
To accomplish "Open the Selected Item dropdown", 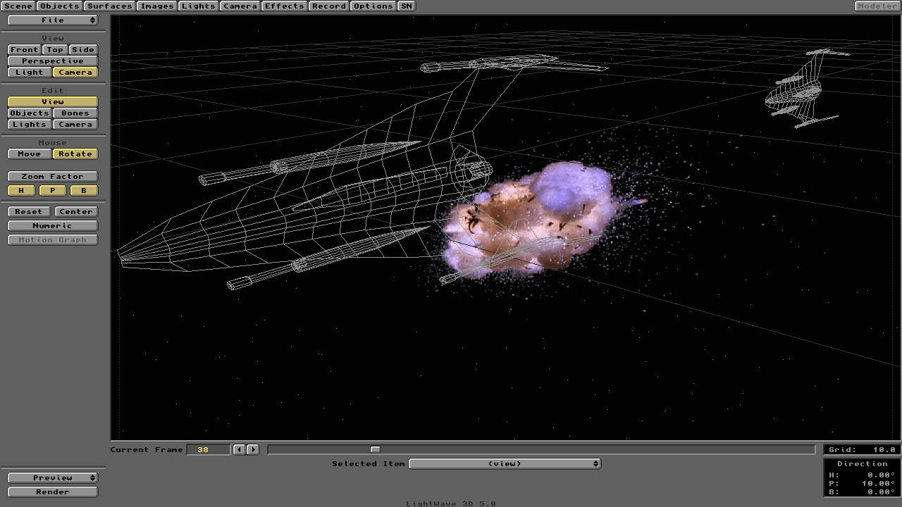I will point(505,463).
